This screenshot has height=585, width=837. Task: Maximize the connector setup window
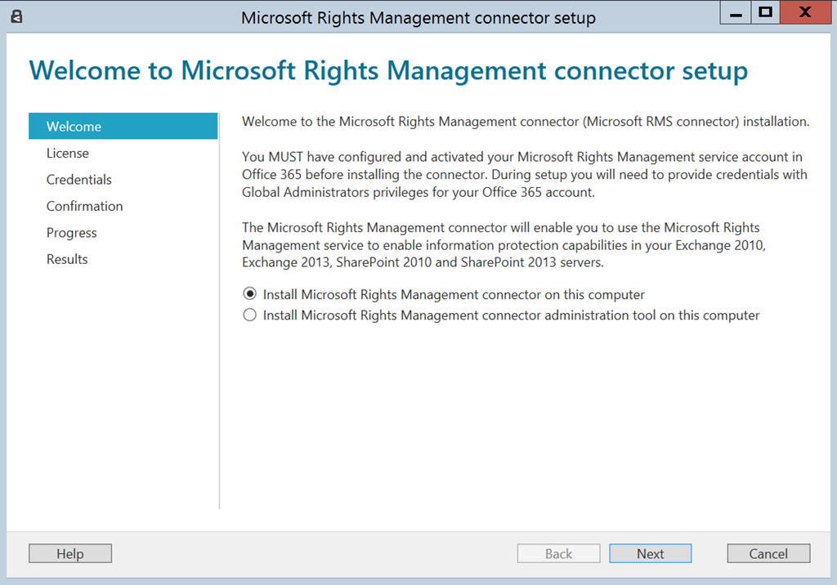(765, 13)
